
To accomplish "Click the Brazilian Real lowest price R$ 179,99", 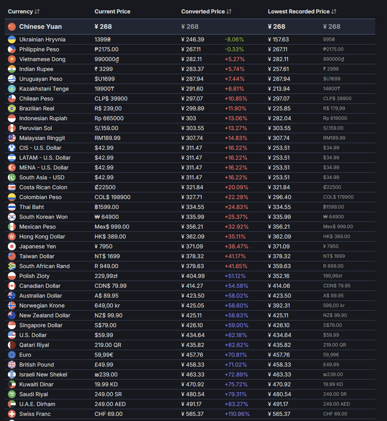I will click(334, 108).
